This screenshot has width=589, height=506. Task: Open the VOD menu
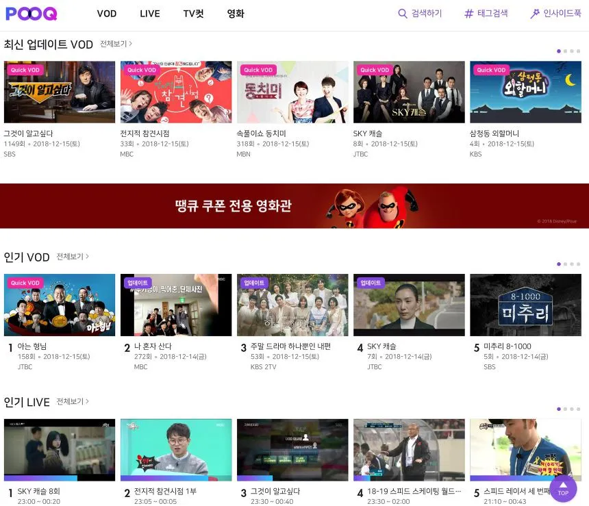[106, 14]
